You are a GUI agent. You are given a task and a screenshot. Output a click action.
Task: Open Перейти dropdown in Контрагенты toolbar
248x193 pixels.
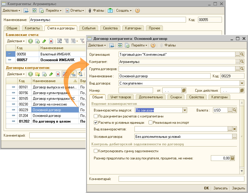coord(53,10)
